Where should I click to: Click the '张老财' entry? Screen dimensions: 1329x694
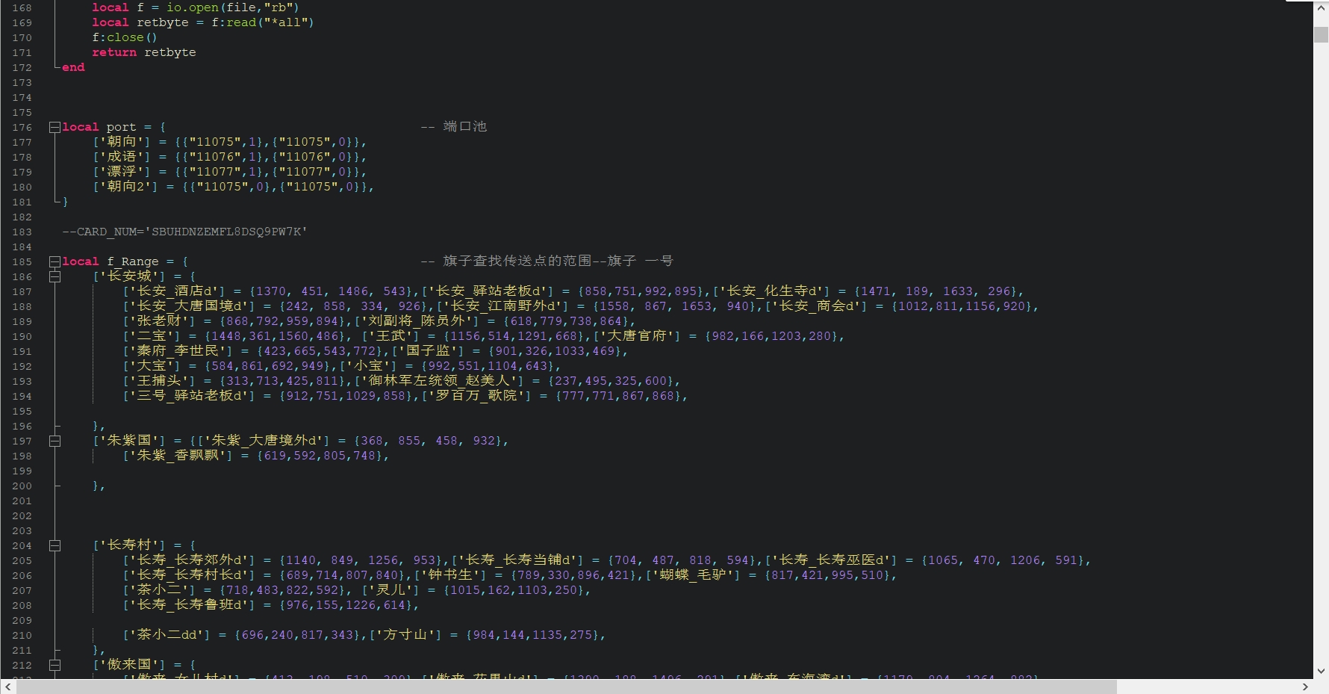click(159, 321)
